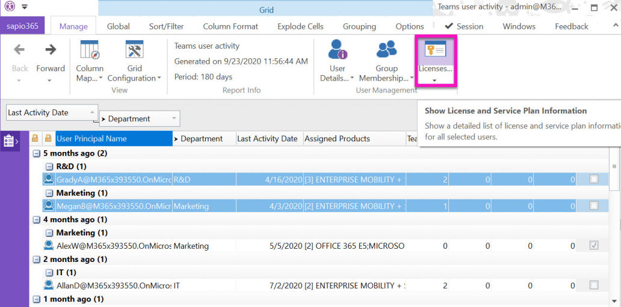Click the Forward arrow icon
Viewport: 621px width, 307px height.
[51, 49]
